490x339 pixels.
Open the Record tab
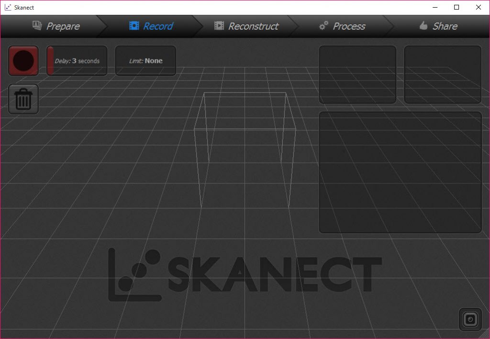click(151, 26)
